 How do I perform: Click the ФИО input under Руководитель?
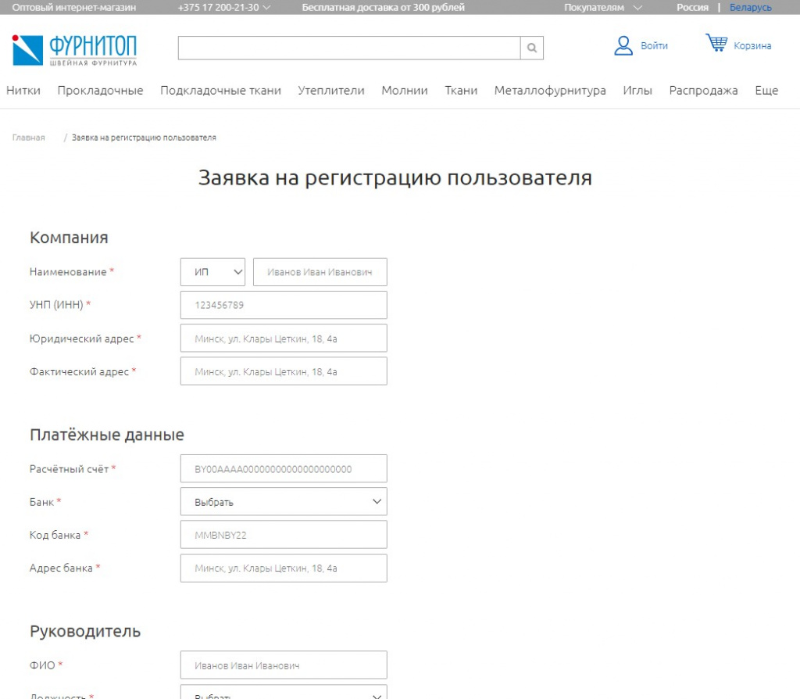(284, 664)
